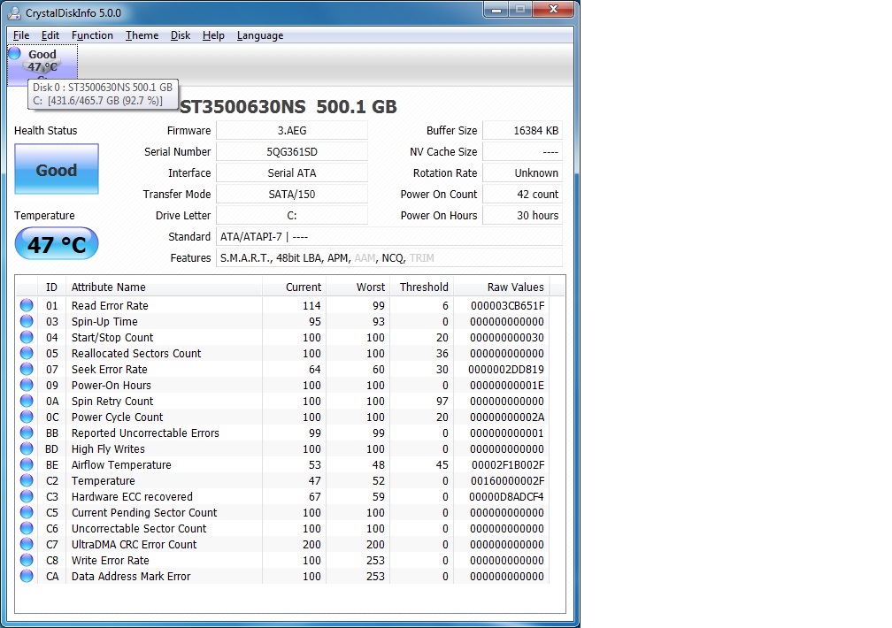Click the Current column header

(x=294, y=287)
